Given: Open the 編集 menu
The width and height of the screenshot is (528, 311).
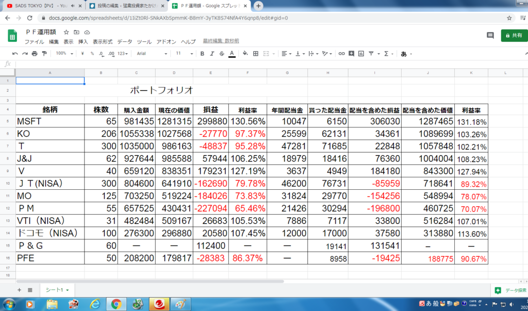Looking at the screenshot, I should tap(54, 42).
